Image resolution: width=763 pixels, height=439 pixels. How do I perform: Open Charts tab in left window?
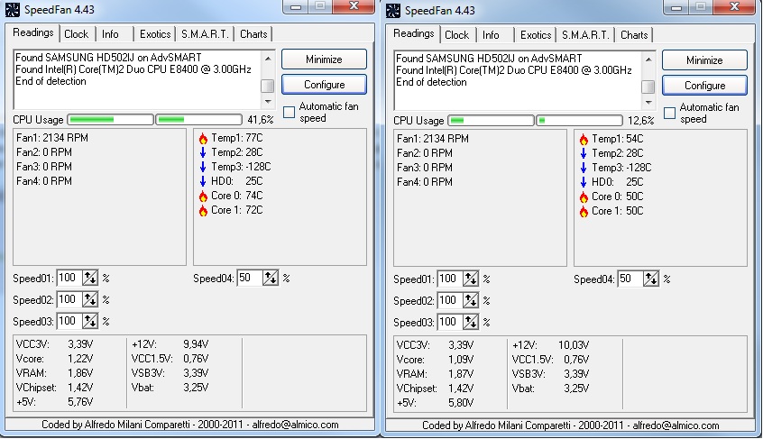253,34
